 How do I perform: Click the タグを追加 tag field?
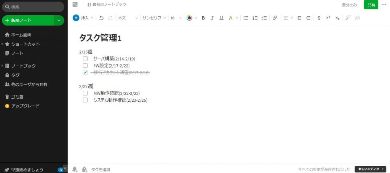click(101, 170)
